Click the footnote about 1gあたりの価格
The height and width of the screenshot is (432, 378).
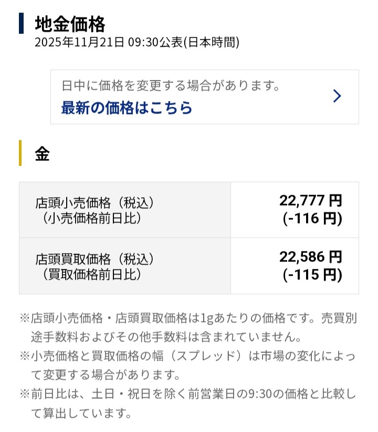pyautogui.click(x=189, y=327)
